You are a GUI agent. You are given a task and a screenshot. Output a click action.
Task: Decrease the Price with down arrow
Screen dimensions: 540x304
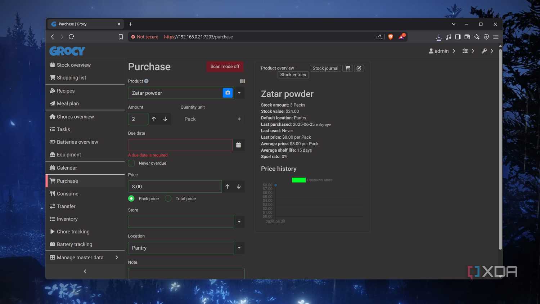pyautogui.click(x=239, y=187)
